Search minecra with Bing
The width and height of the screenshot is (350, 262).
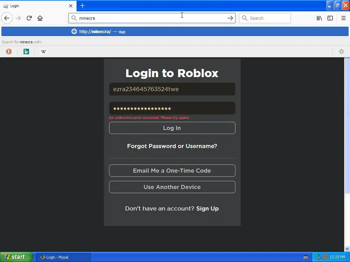pyautogui.click(x=26, y=52)
